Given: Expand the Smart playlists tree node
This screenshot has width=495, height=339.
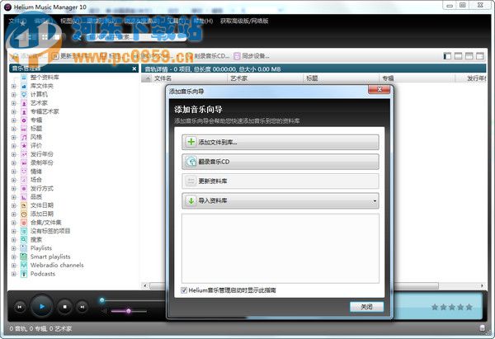Looking at the screenshot, I should (x=13, y=257).
